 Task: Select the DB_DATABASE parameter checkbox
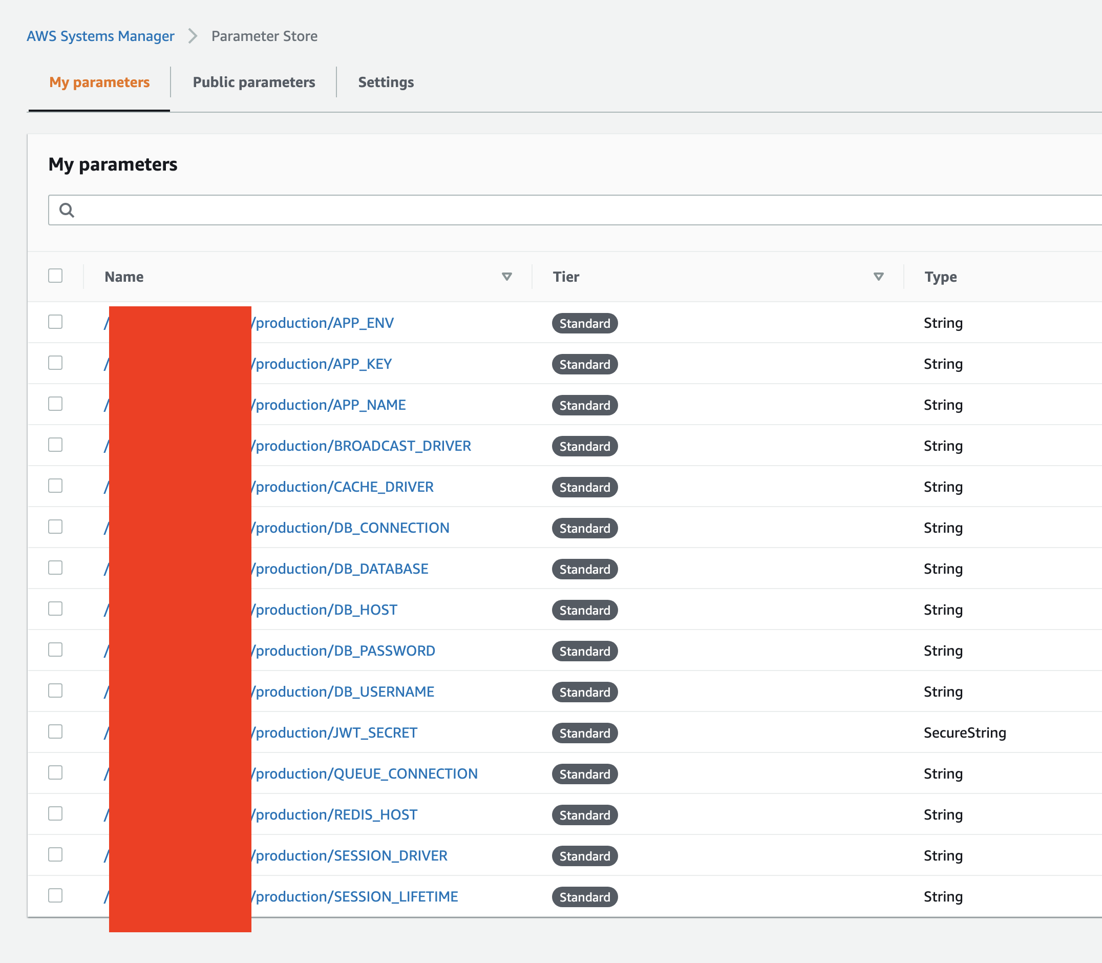click(x=55, y=568)
